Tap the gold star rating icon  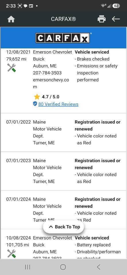(37, 97)
